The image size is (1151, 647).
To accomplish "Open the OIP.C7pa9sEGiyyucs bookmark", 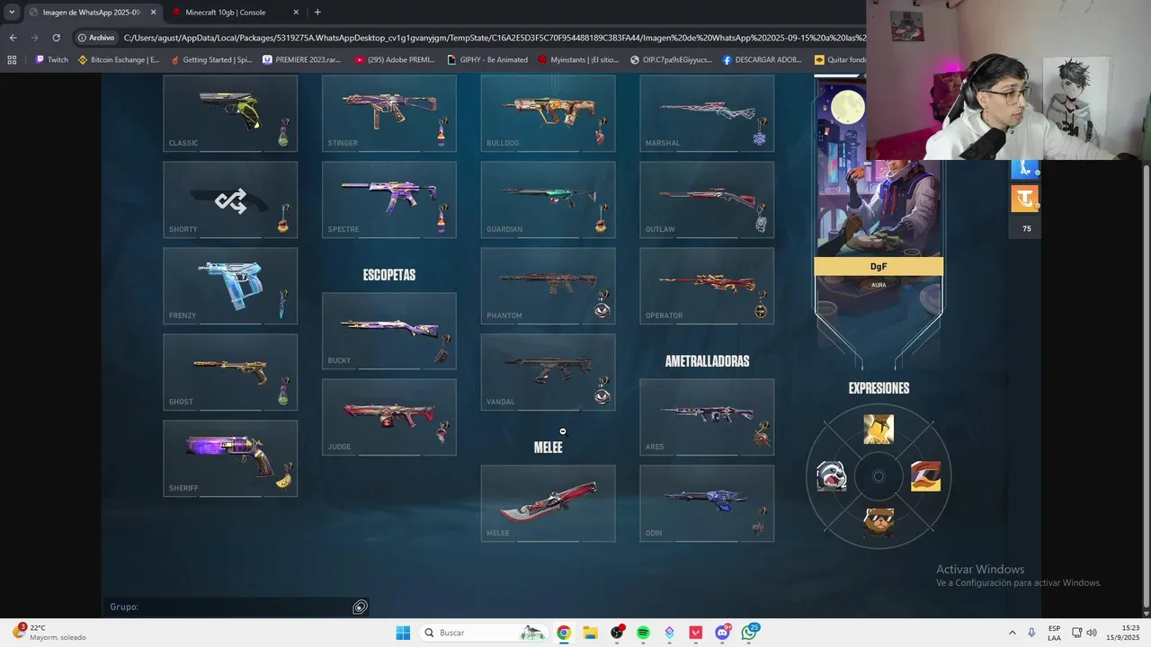I will point(672,60).
